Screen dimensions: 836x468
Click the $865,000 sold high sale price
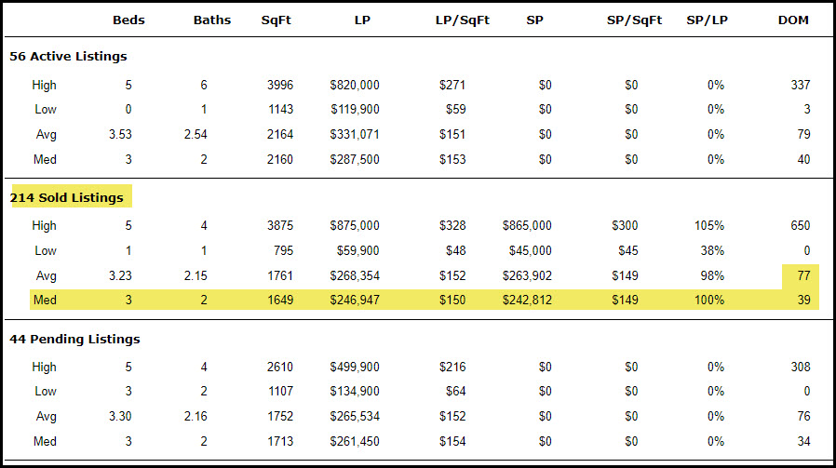[x=526, y=225]
